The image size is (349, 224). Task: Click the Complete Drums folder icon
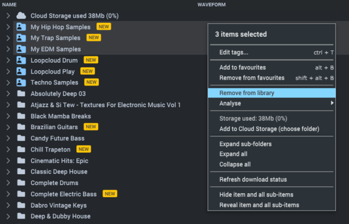point(21,183)
